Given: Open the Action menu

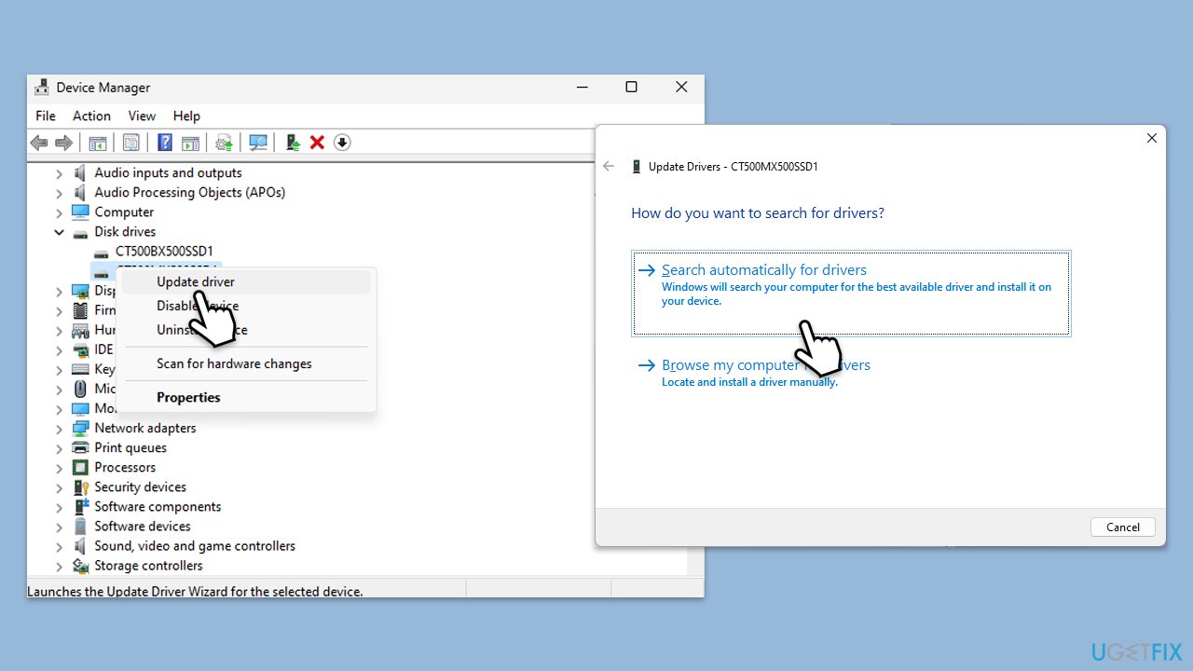Looking at the screenshot, I should [91, 116].
